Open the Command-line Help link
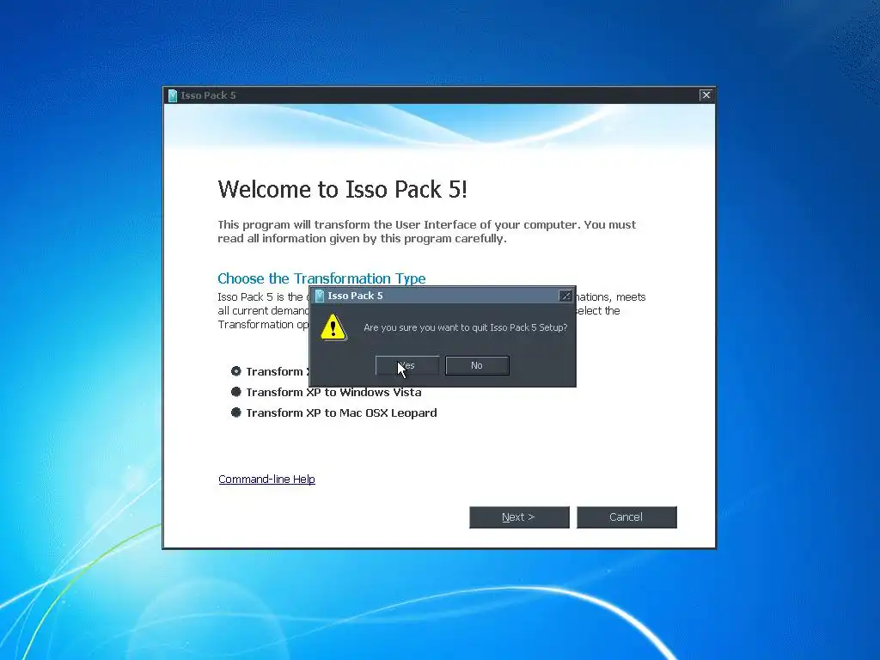The width and height of the screenshot is (880, 660). point(266,479)
